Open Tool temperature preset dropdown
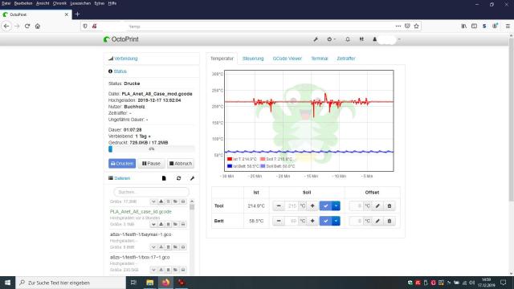The height and width of the screenshot is (289, 514). coord(336,206)
